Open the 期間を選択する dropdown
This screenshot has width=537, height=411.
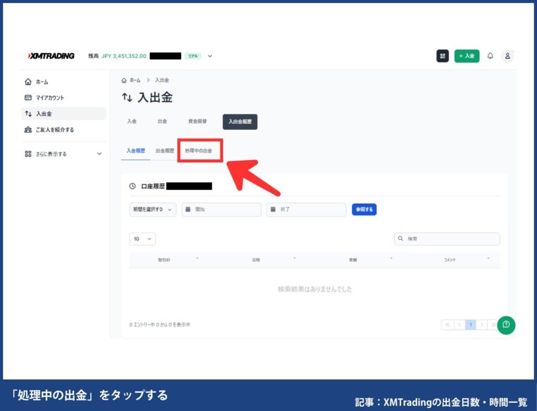pyautogui.click(x=153, y=209)
